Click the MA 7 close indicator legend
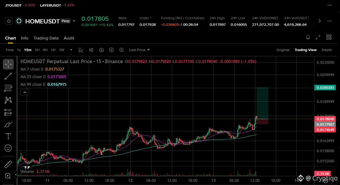The image size is (340, 185). tap(42, 69)
